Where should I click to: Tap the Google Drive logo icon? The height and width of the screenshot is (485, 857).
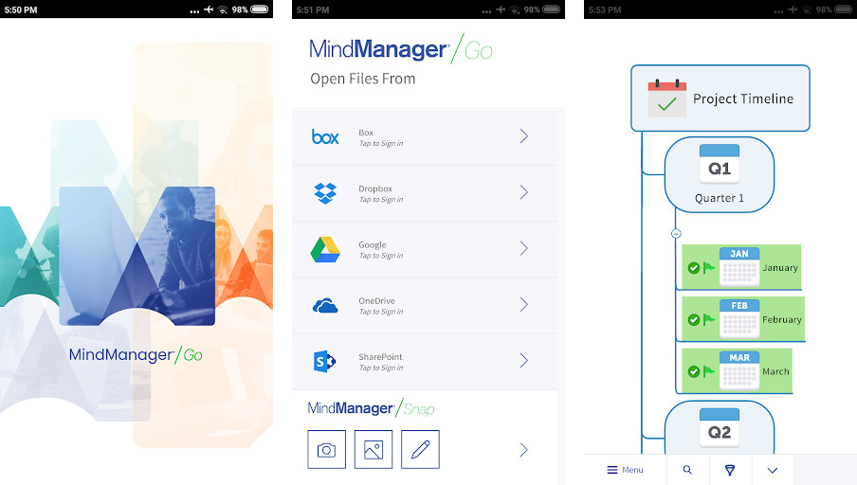[x=325, y=249]
